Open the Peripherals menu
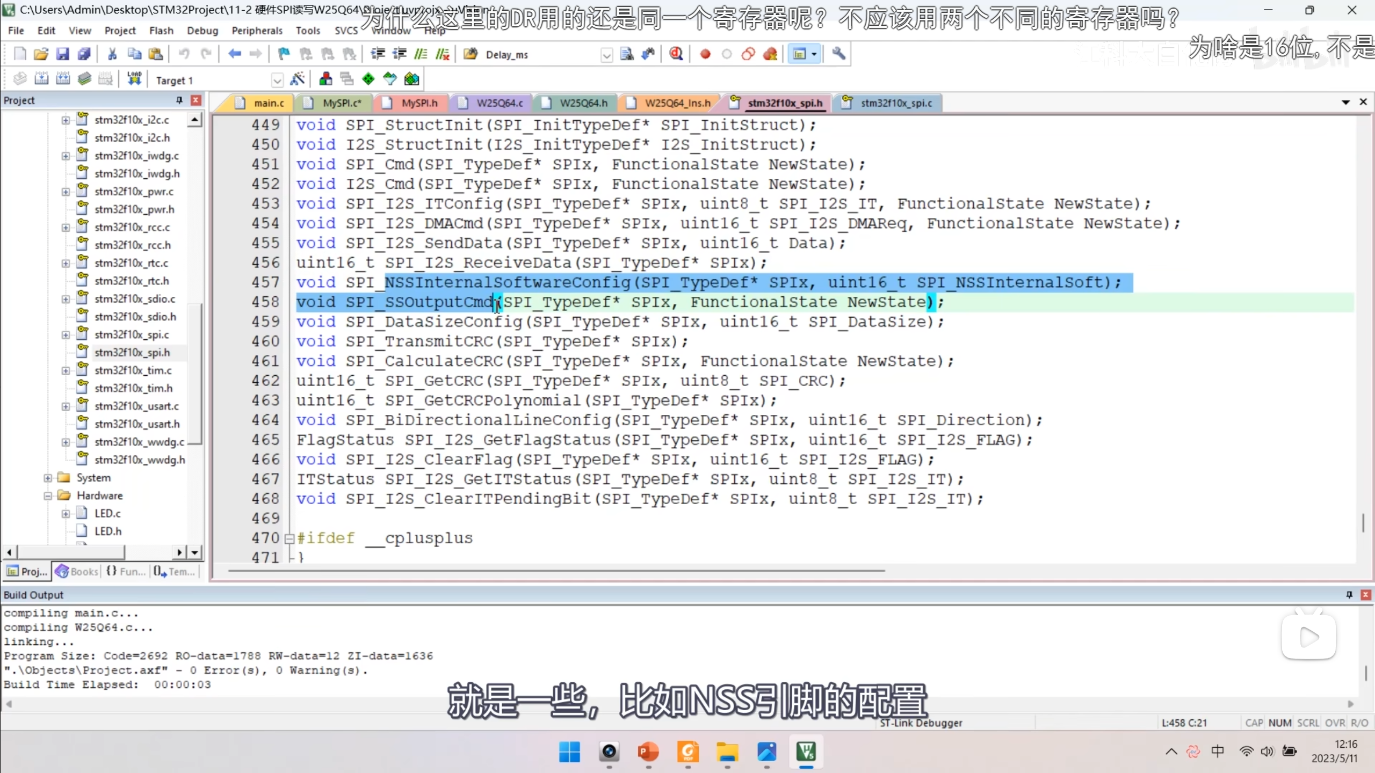This screenshot has width=1375, height=773. (x=257, y=31)
